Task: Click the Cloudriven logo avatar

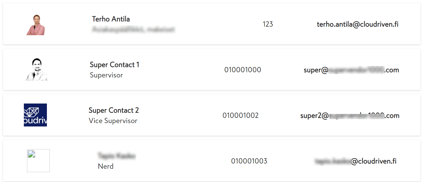Action: click(35, 115)
